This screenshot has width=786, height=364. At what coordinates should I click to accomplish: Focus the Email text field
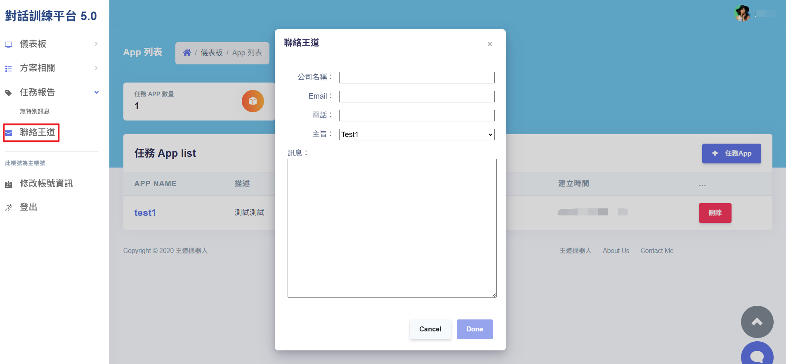click(416, 97)
